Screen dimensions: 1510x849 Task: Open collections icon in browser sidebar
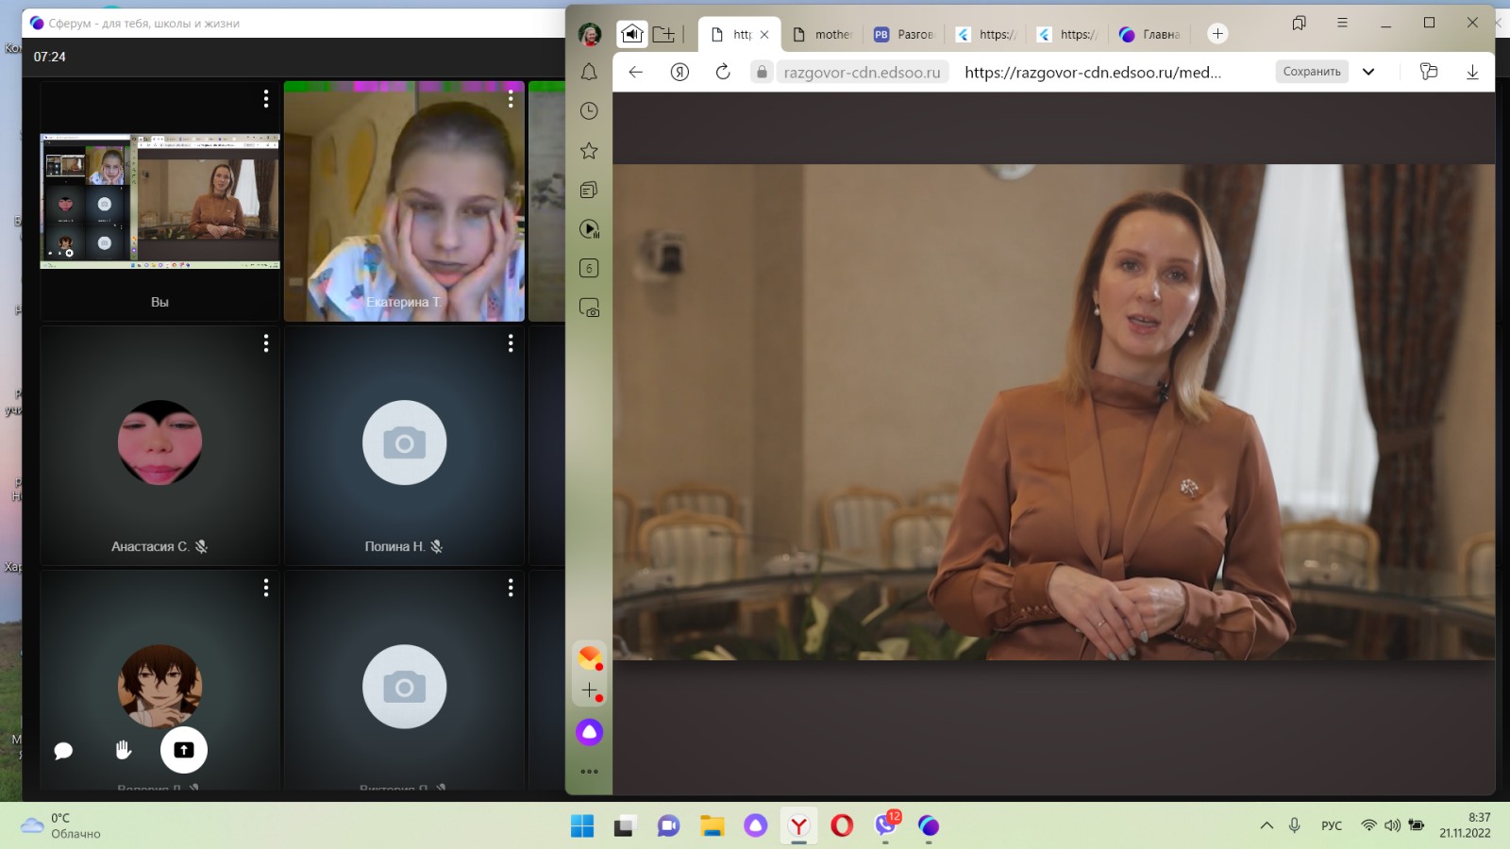pyautogui.click(x=589, y=191)
